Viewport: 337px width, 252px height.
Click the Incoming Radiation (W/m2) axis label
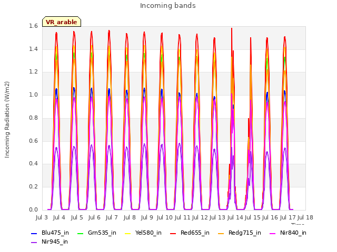pyautogui.click(x=7, y=120)
